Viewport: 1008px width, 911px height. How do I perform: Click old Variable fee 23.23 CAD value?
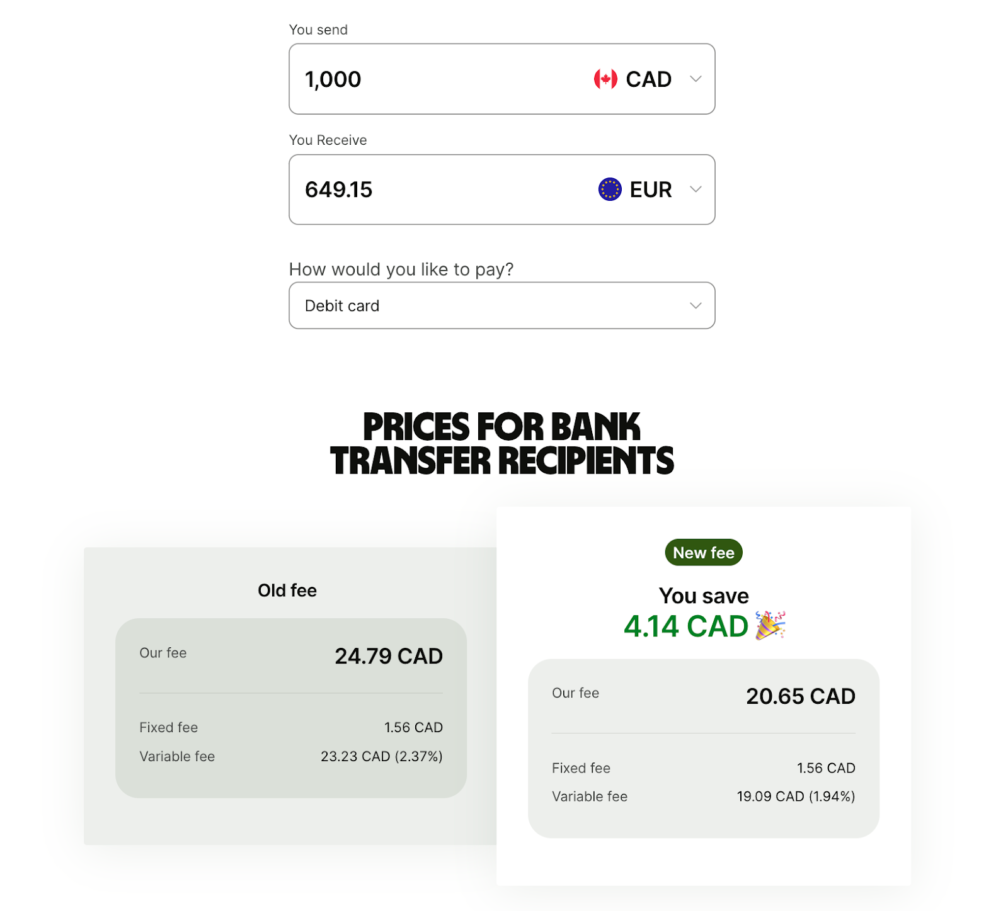point(382,756)
